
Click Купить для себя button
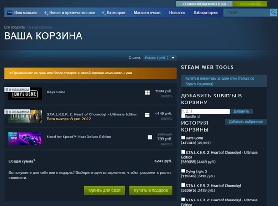pos(104,190)
